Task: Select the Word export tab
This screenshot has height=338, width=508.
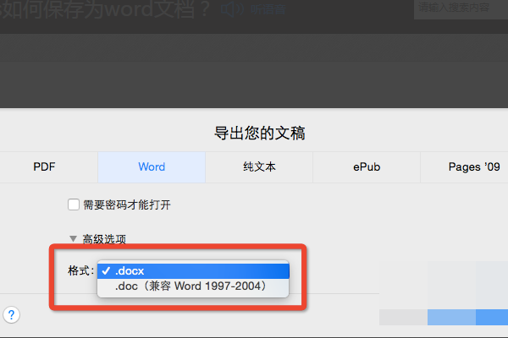Action: point(152,167)
